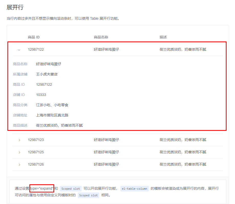Select the highlighted type="expand" code snippet
The height and width of the screenshot is (204, 235).
click(x=42, y=188)
